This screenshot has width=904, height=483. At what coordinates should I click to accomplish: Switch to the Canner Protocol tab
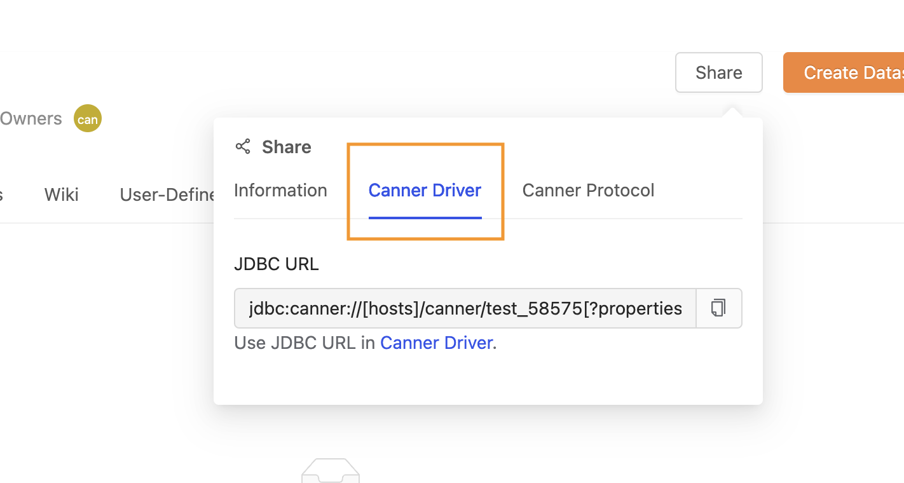[588, 190]
